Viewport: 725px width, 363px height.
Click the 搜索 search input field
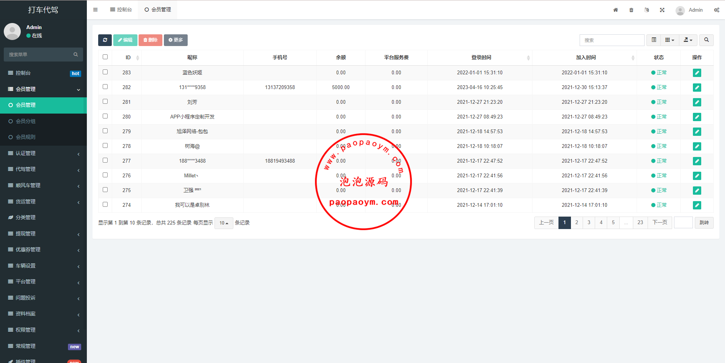point(612,40)
